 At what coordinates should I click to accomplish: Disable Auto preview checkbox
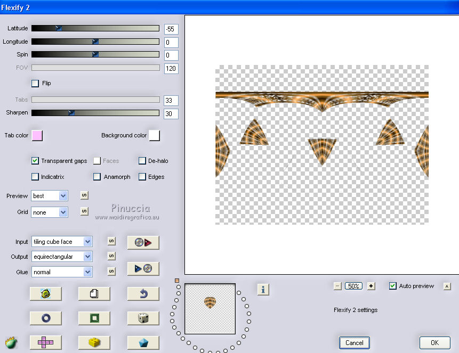(393, 286)
